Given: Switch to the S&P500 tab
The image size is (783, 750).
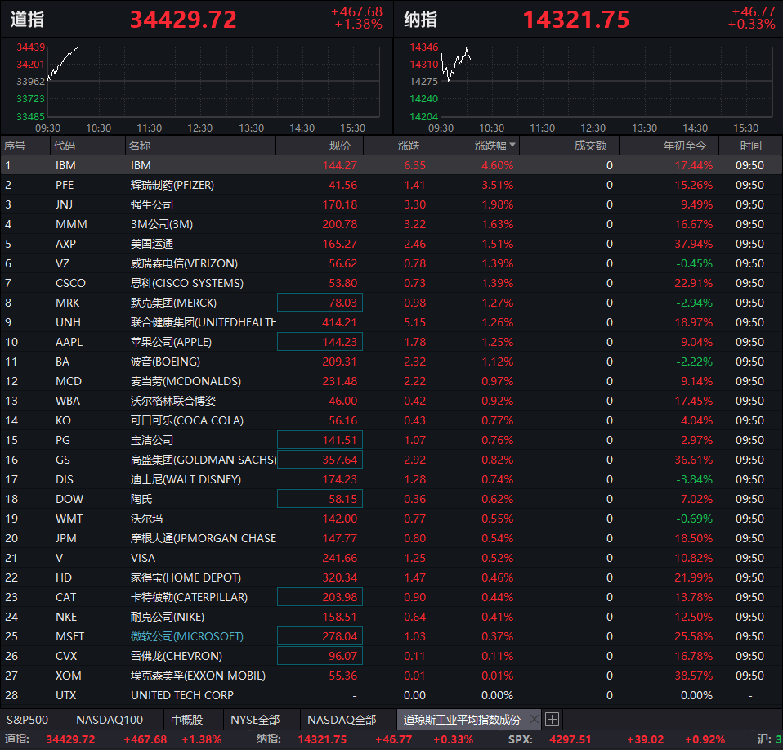Looking at the screenshot, I should (x=28, y=720).
